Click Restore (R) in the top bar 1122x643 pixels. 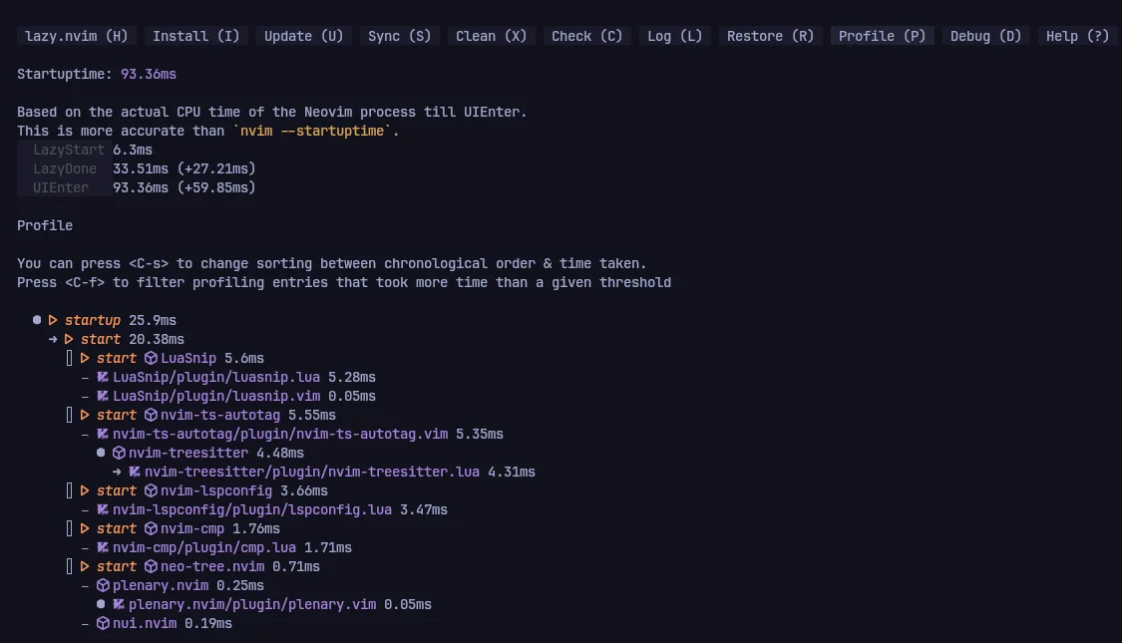click(x=771, y=36)
